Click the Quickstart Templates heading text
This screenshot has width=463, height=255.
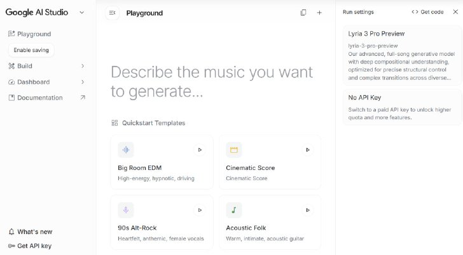coord(153,123)
